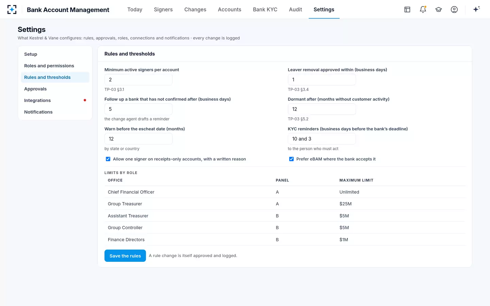Click the Bank Account Management title
The image size is (490, 306).
click(68, 10)
